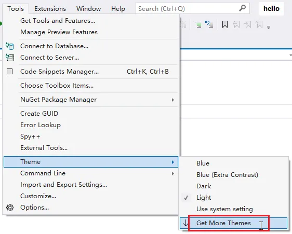This screenshot has height=234, width=292.
Task: Open the Window menu
Action: click(x=88, y=8)
